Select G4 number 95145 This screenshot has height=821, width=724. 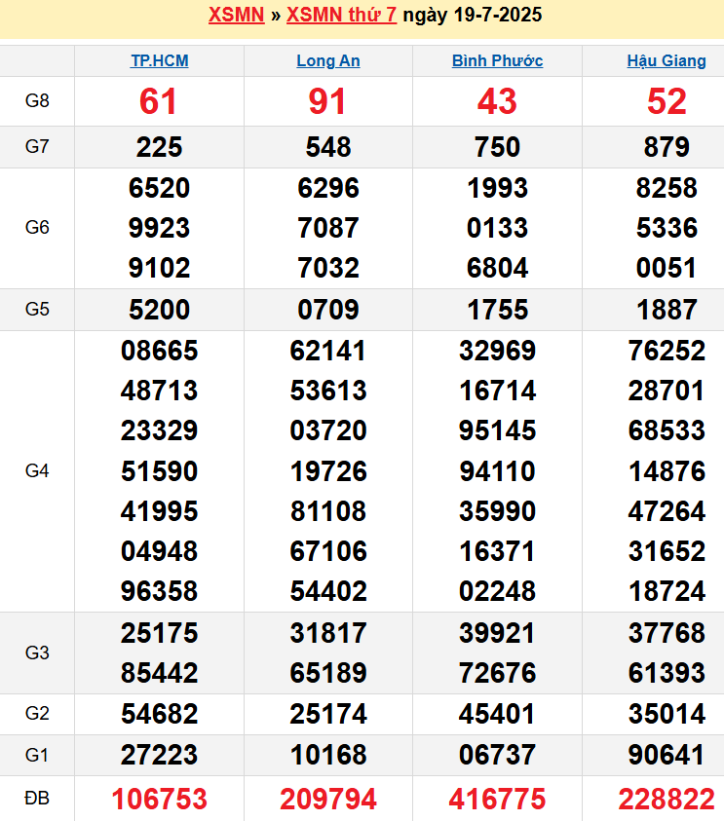click(497, 430)
